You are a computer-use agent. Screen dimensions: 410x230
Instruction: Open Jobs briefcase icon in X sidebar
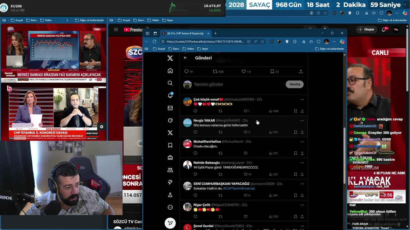point(170,157)
